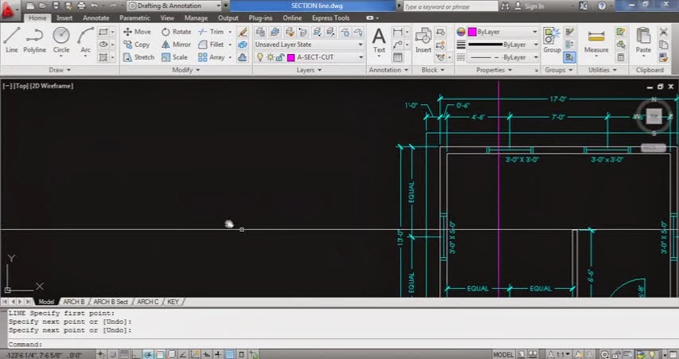Open the lineweight ByLayer dropdown
This screenshot has height=359, width=679.
(x=503, y=44)
